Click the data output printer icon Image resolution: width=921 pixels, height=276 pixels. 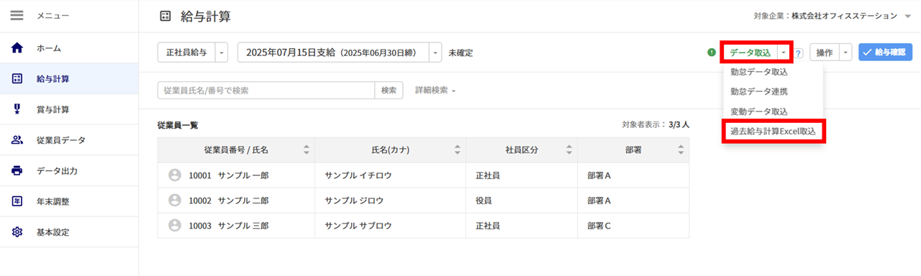(x=18, y=171)
